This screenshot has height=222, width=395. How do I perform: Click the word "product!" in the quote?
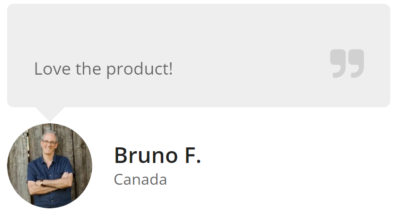pyautogui.click(x=140, y=69)
